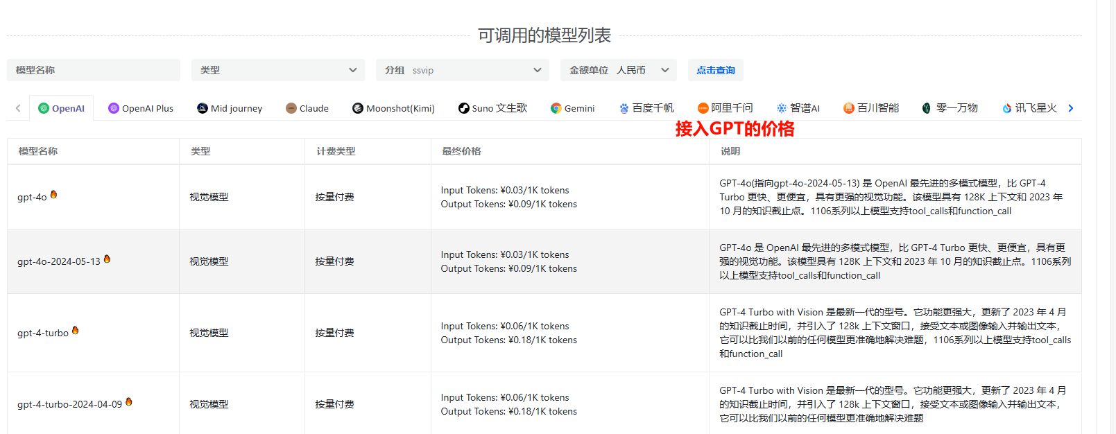
Task: Click the OpenAI logo icon in tabs
Action: tap(44, 108)
